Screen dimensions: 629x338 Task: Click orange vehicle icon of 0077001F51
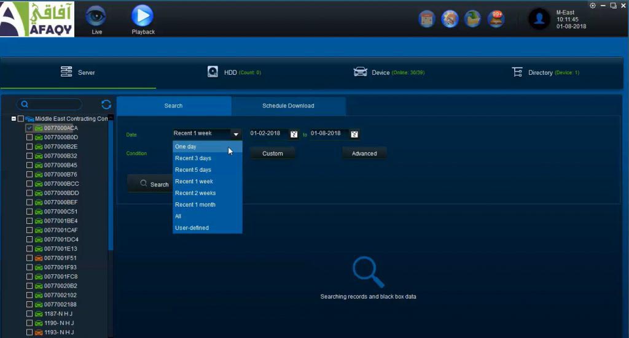(39, 258)
